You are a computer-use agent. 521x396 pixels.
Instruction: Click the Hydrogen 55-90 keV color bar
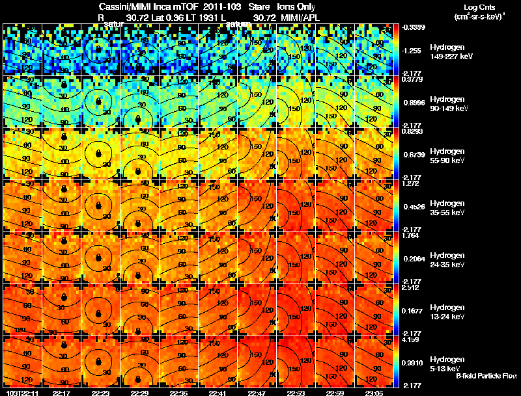[396, 154]
